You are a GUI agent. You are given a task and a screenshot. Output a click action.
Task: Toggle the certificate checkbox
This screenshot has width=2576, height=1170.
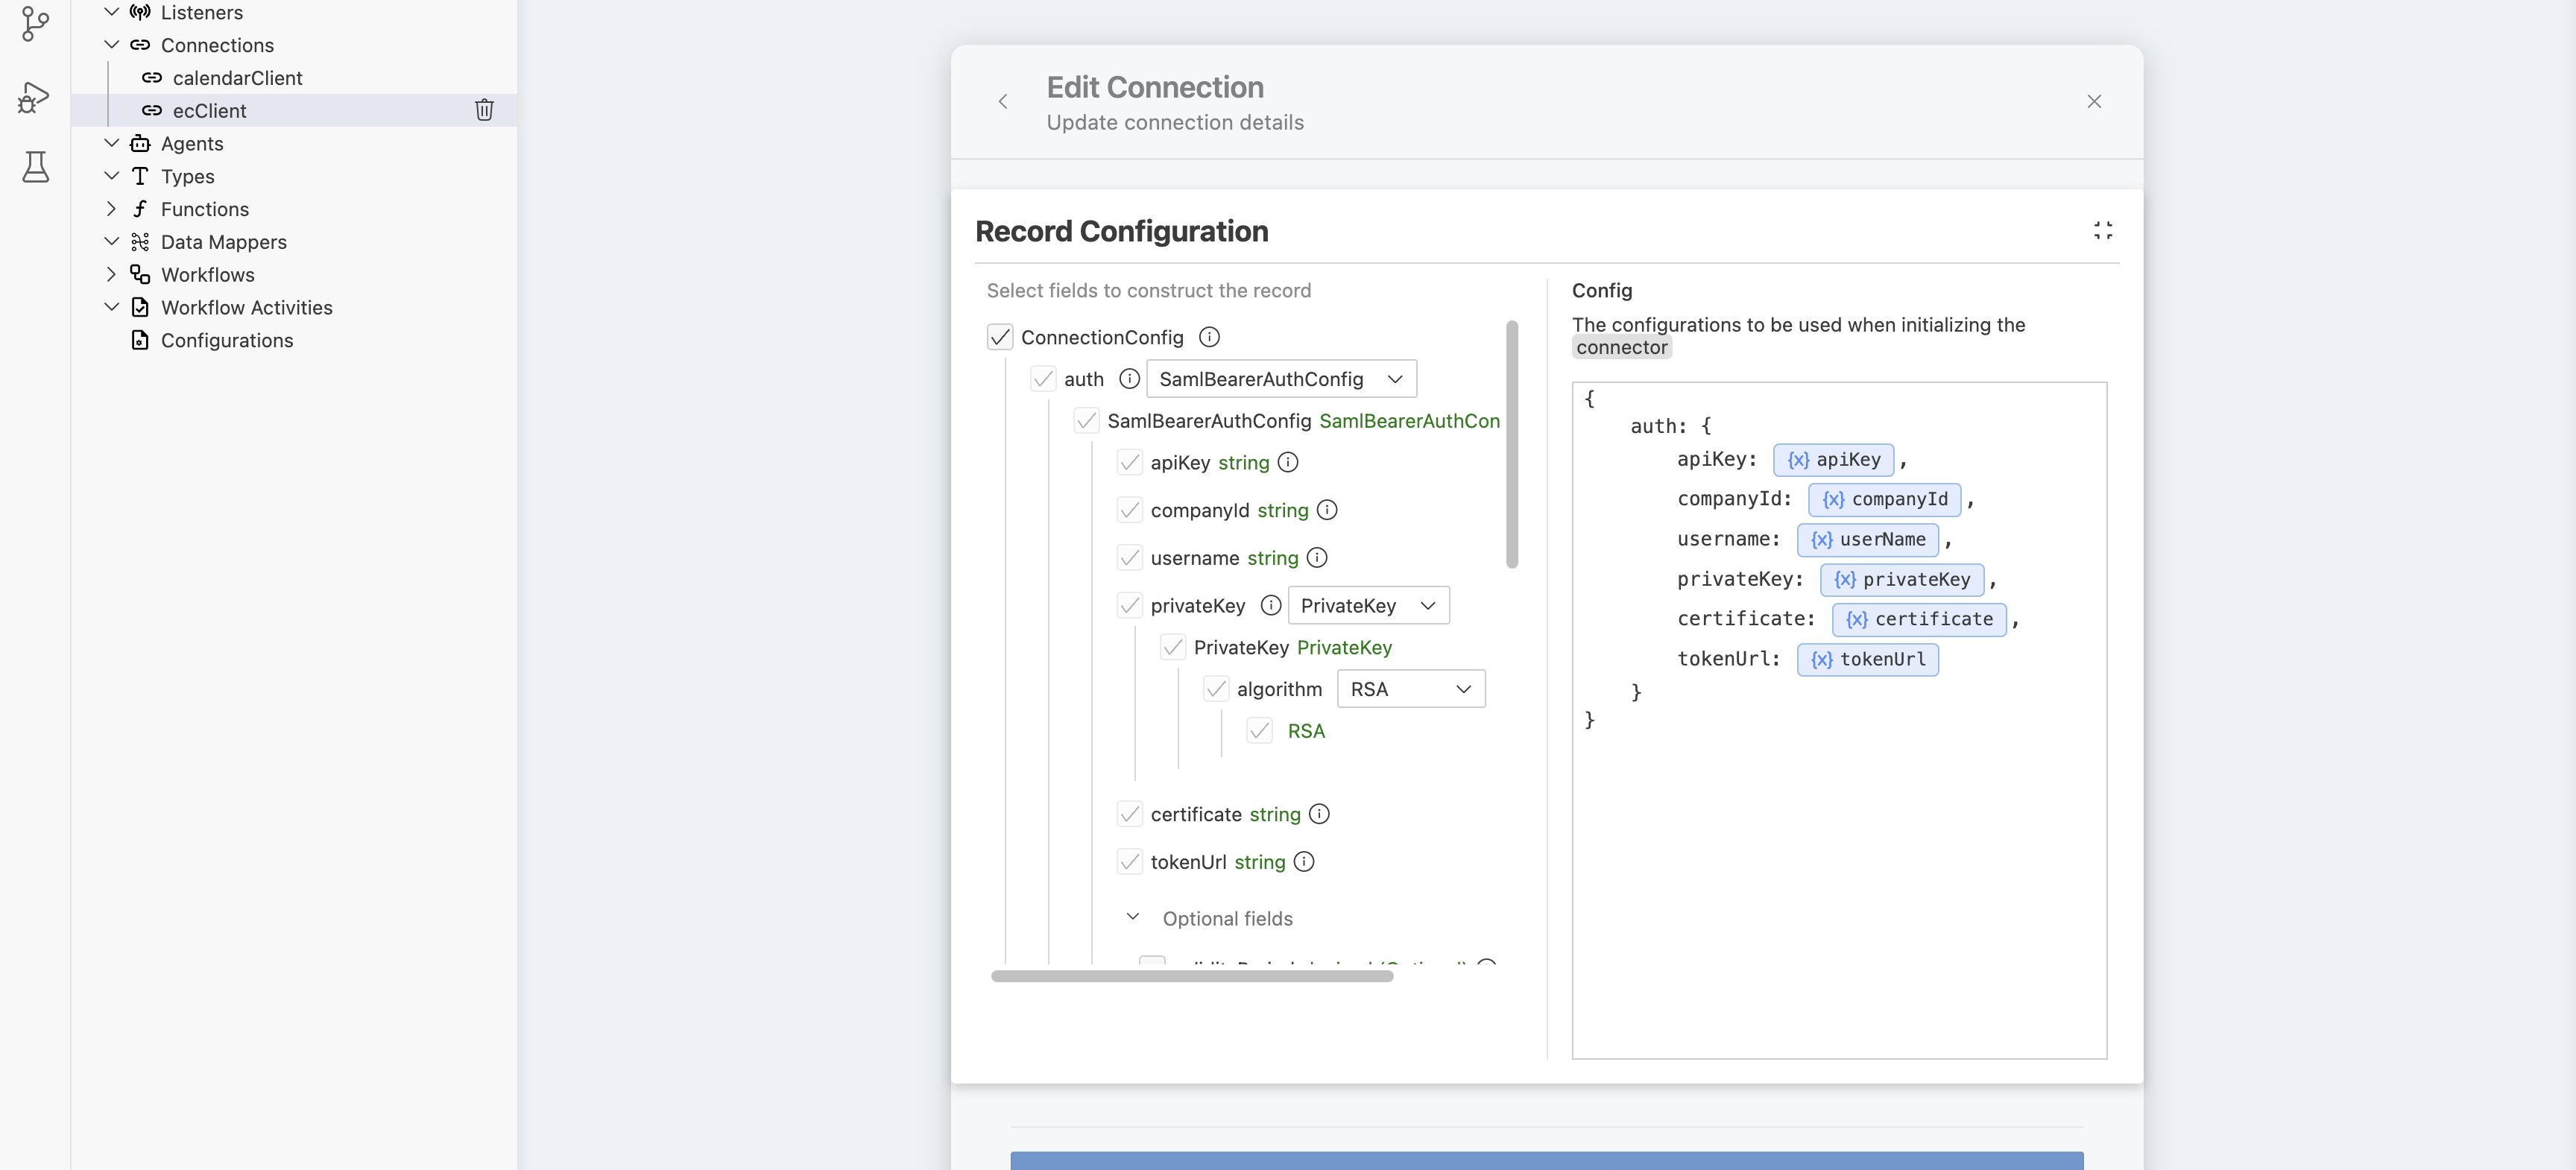click(x=1130, y=814)
